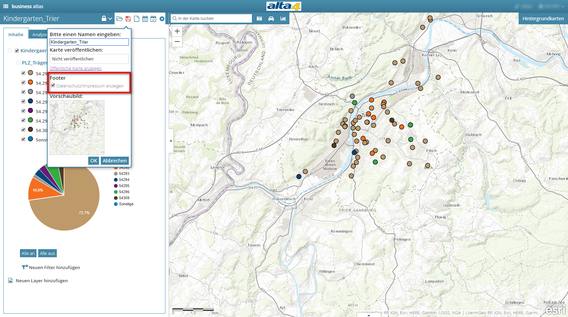
Task: Click Neuen Filter hinzufügen
Action: click(54, 267)
